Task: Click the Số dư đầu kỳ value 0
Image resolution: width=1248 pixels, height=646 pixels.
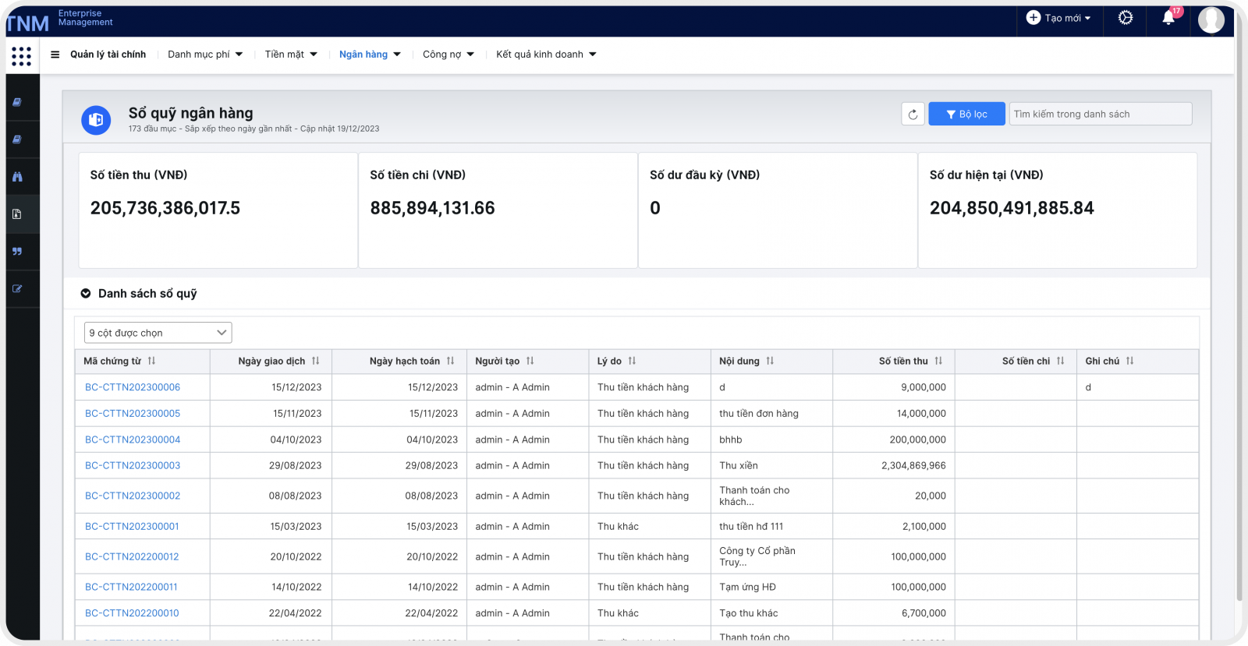Action: 655,208
